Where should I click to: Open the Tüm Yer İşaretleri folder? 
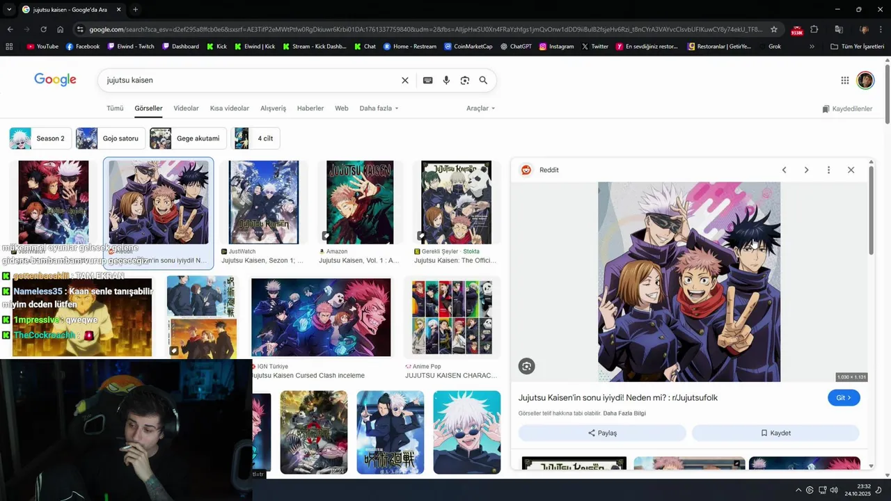click(857, 47)
